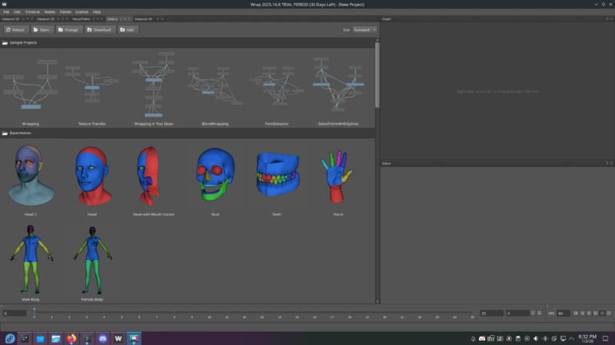The width and height of the screenshot is (615, 345).
Task: Click the Reload button in Gallery toolbar
Action: (x=15, y=30)
